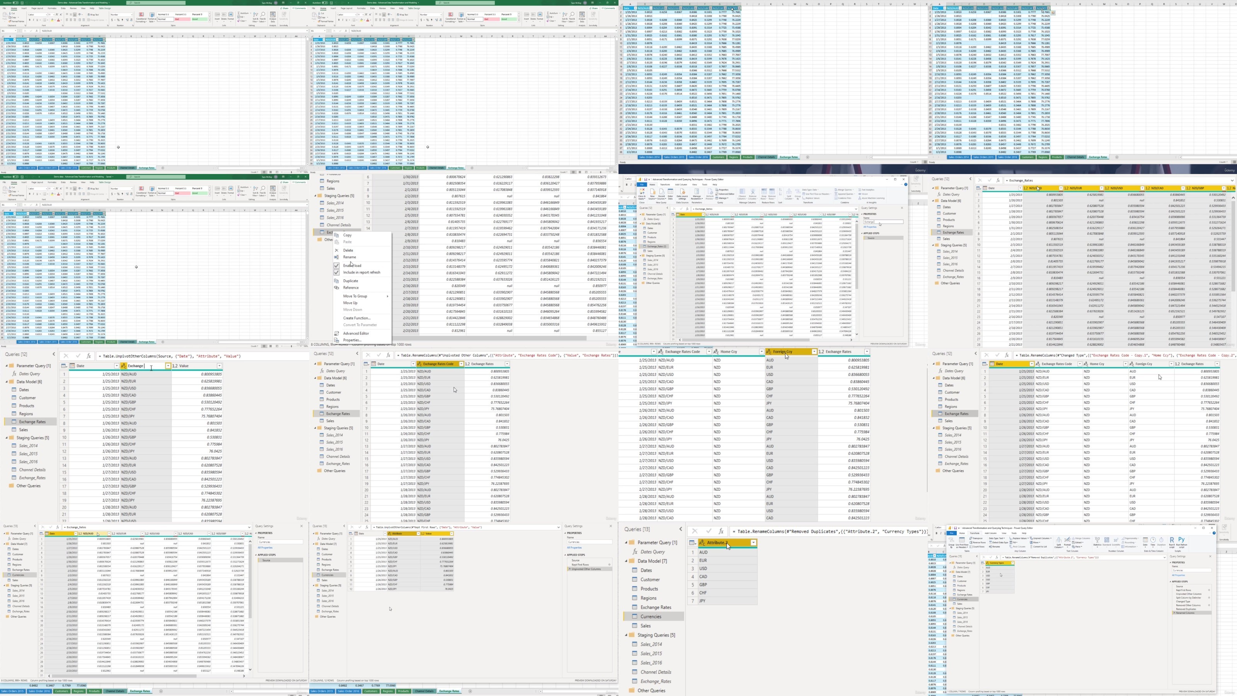Toggle the Enable load check in context menu
Viewport: 1237px width, 696px height.
point(337,266)
